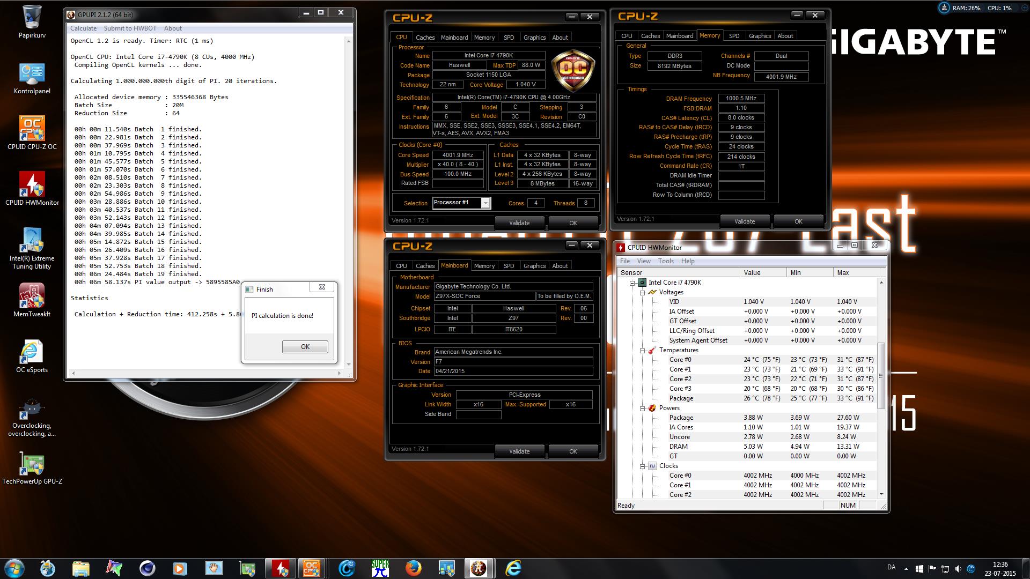This screenshot has height=579, width=1030.
Task: Open the Tools menu in HWMonitor
Action: click(666, 261)
